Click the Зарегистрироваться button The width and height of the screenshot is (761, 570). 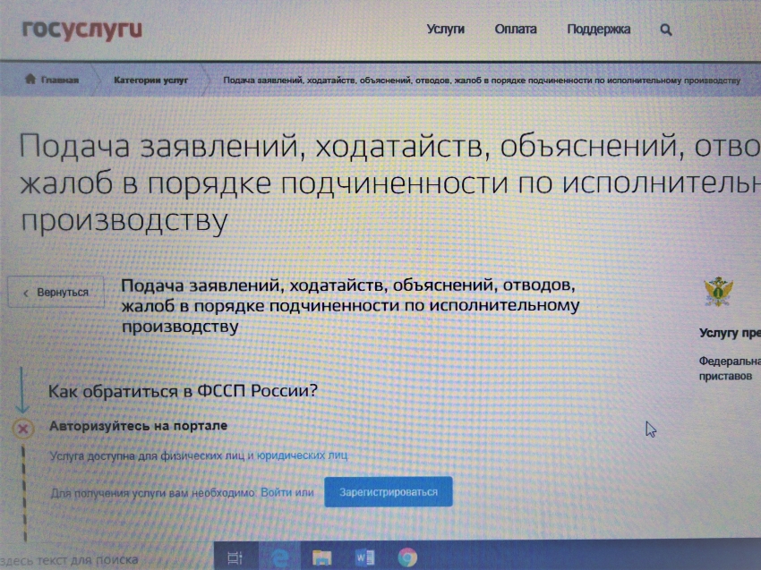click(x=389, y=492)
